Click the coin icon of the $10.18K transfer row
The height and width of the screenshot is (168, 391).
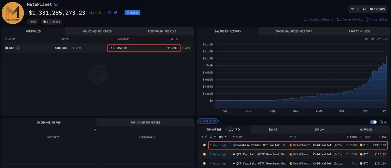pos(204,163)
